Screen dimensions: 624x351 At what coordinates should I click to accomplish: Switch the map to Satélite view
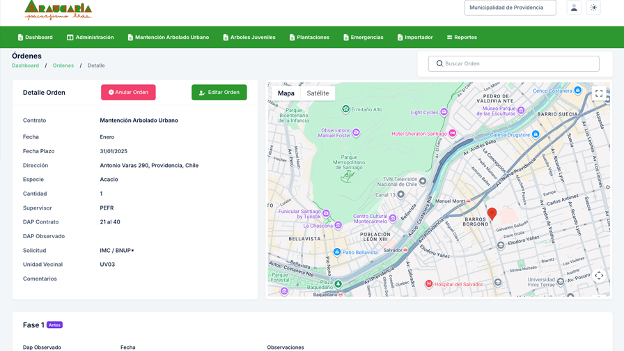(x=318, y=93)
